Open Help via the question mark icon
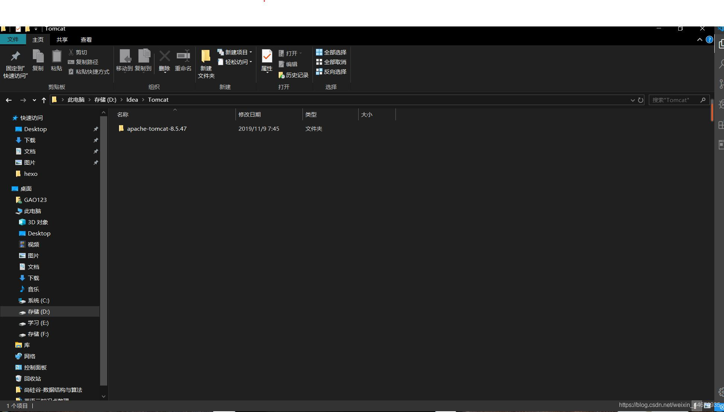This screenshot has height=412, width=724. coord(709,39)
